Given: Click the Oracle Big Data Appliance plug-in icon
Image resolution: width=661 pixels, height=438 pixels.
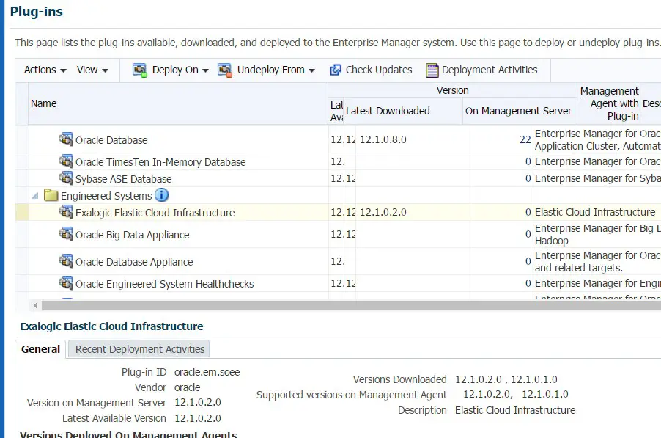Looking at the screenshot, I should [66, 233].
